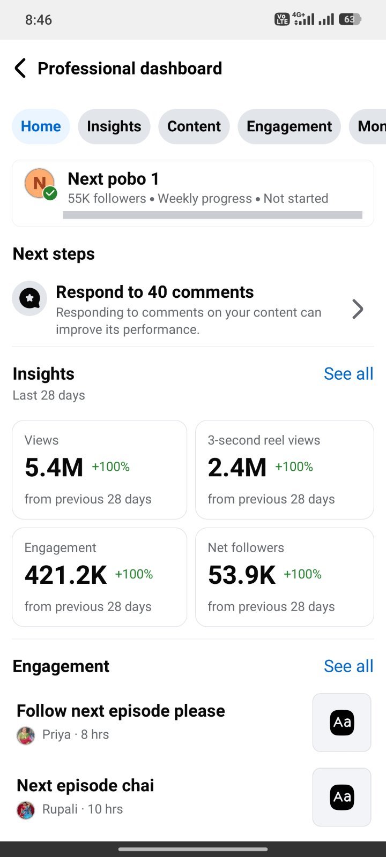Open the 3-second reel views card

pyautogui.click(x=285, y=470)
